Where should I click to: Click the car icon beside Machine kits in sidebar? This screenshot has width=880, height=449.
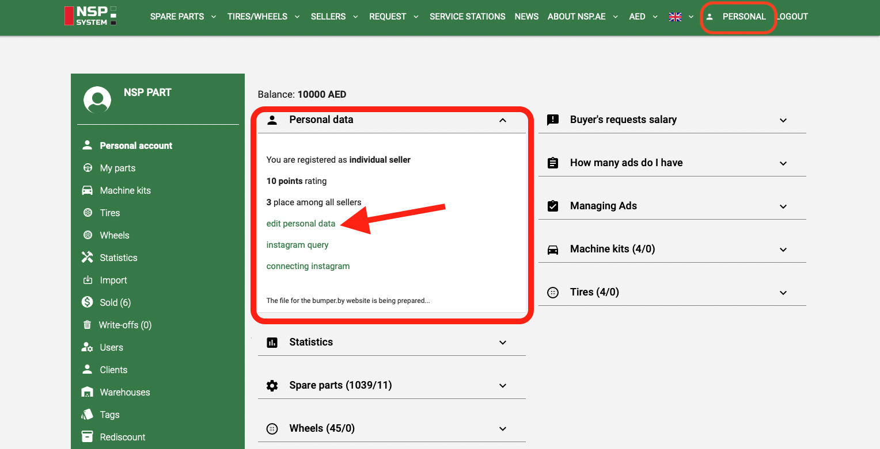(88, 190)
